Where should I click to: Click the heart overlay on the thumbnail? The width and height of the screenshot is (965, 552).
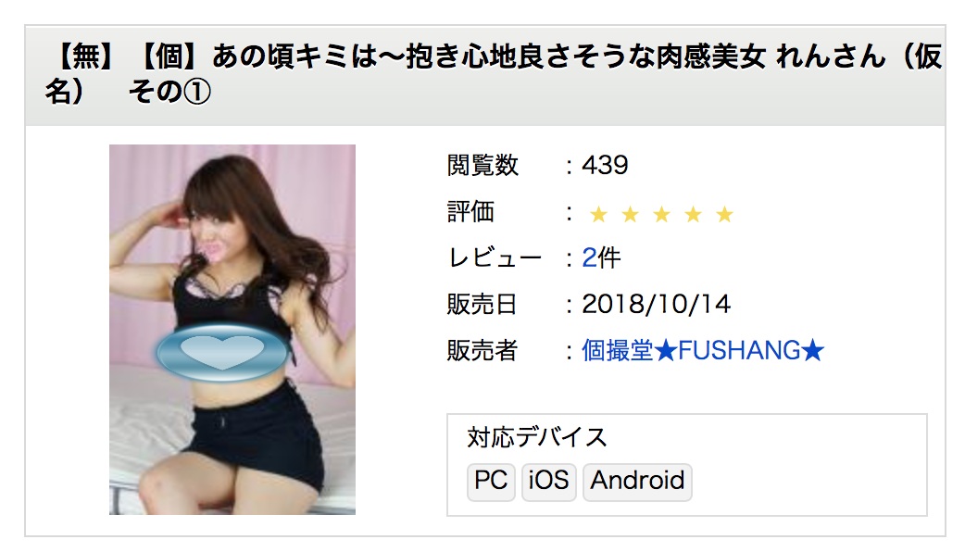(222, 353)
